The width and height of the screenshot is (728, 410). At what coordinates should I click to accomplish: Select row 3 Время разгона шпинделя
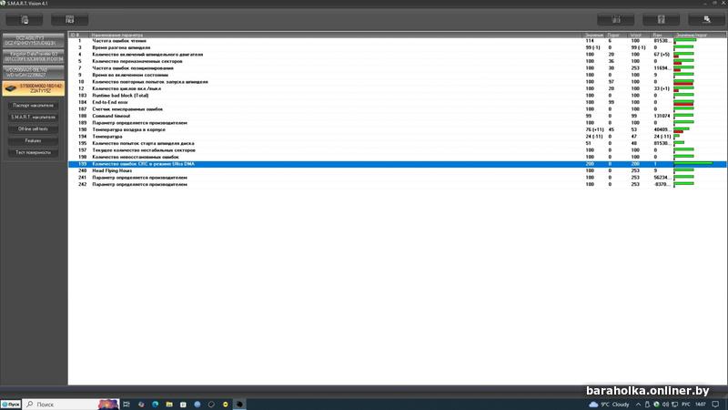coord(398,47)
